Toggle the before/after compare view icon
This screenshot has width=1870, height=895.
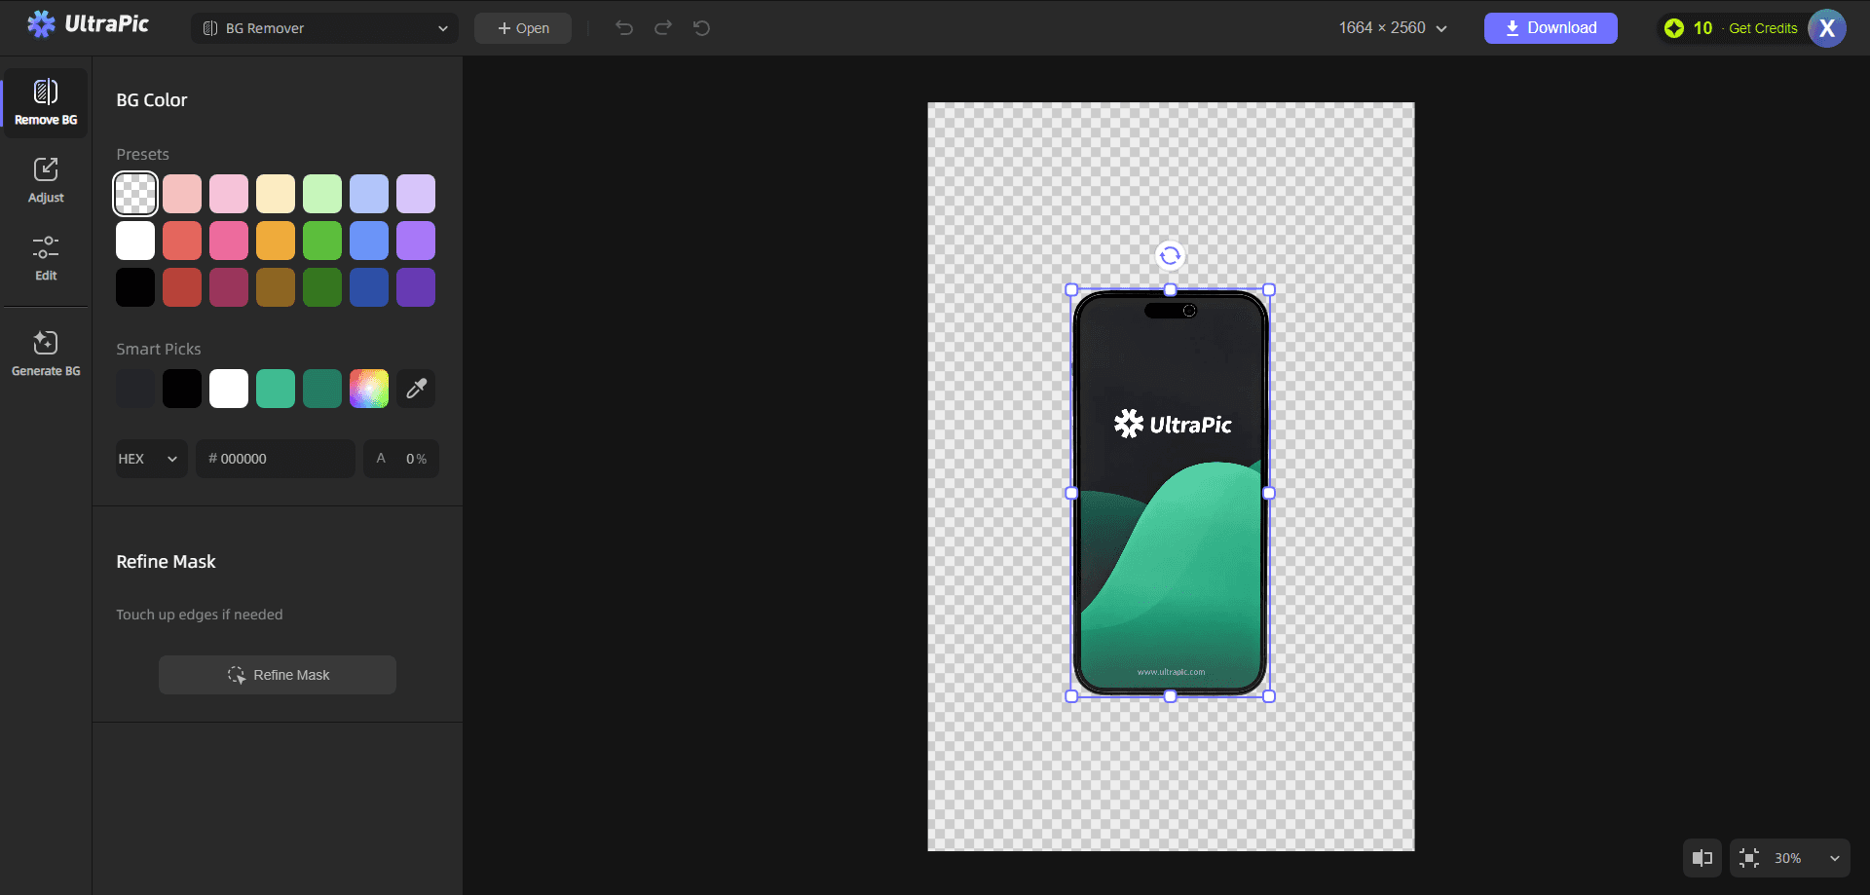(1702, 858)
